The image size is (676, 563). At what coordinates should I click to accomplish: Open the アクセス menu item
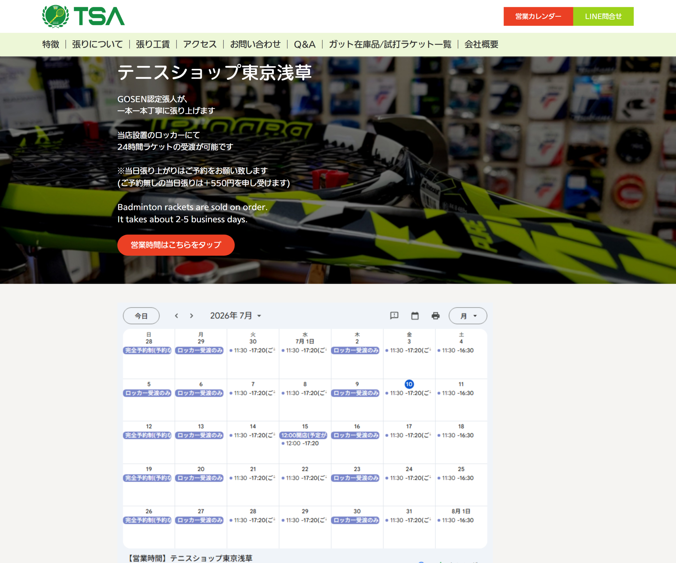(200, 44)
